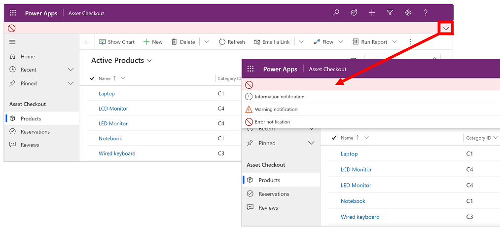Click the Refresh button in command bar
The image size is (500, 230).
click(232, 42)
